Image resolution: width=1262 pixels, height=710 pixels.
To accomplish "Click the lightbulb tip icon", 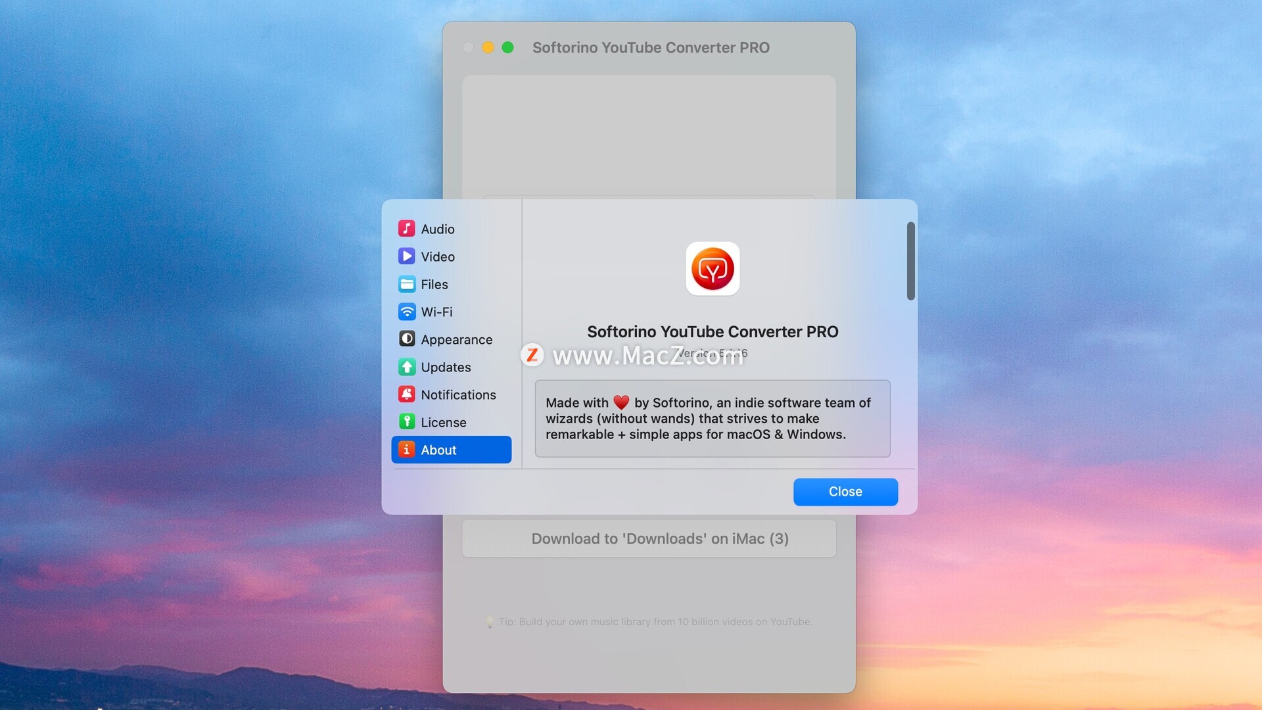I will [x=490, y=622].
